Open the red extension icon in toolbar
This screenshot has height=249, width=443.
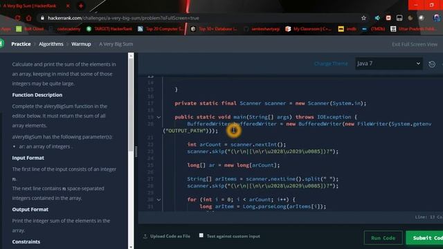[388, 18]
